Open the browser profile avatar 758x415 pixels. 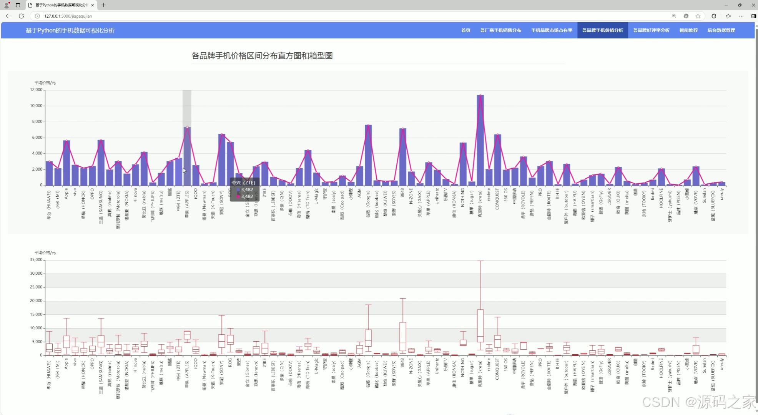point(7,5)
